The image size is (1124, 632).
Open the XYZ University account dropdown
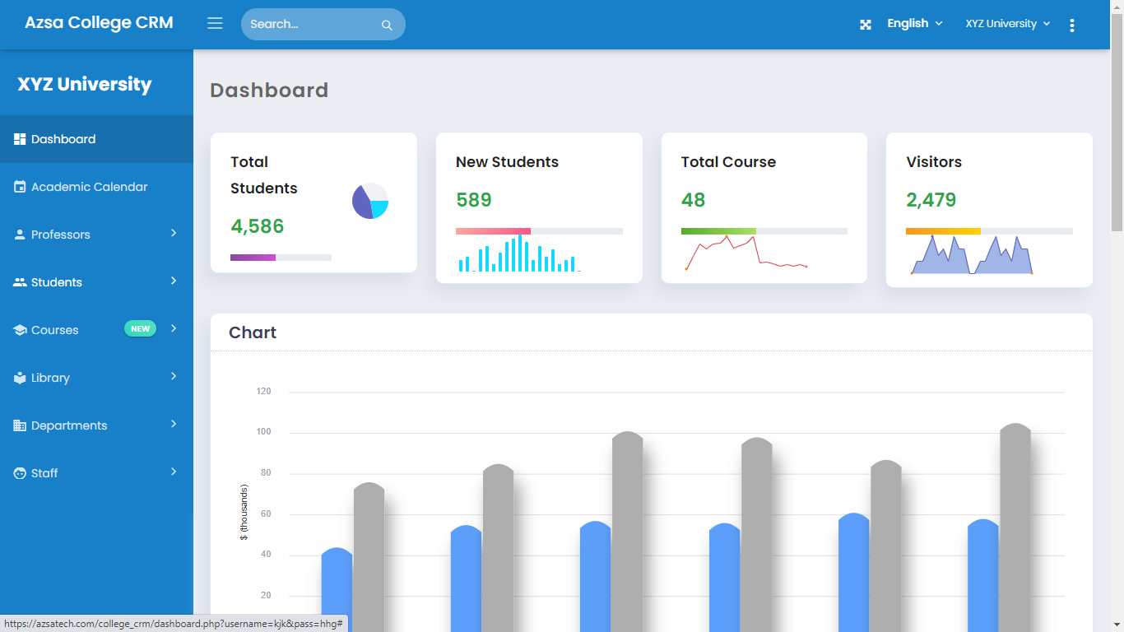pyautogui.click(x=1007, y=24)
